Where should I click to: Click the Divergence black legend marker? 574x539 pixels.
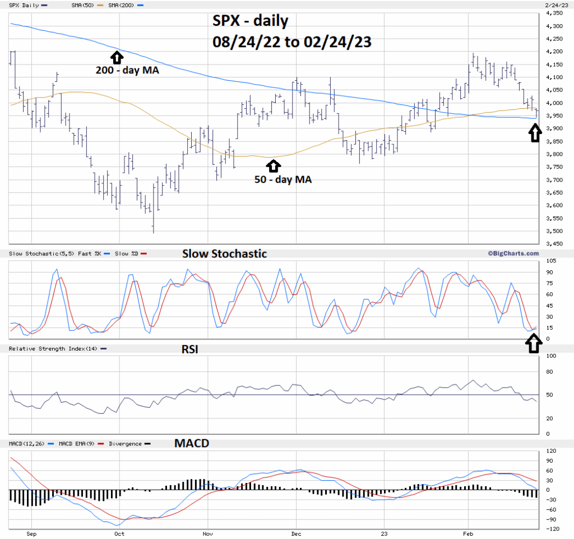(147, 444)
